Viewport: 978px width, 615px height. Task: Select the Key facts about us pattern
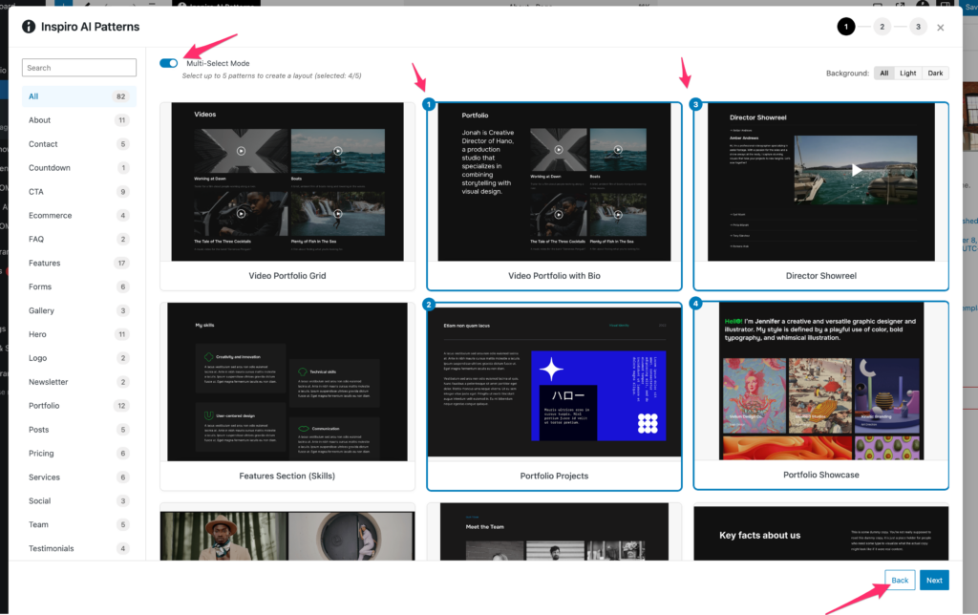[x=821, y=531]
